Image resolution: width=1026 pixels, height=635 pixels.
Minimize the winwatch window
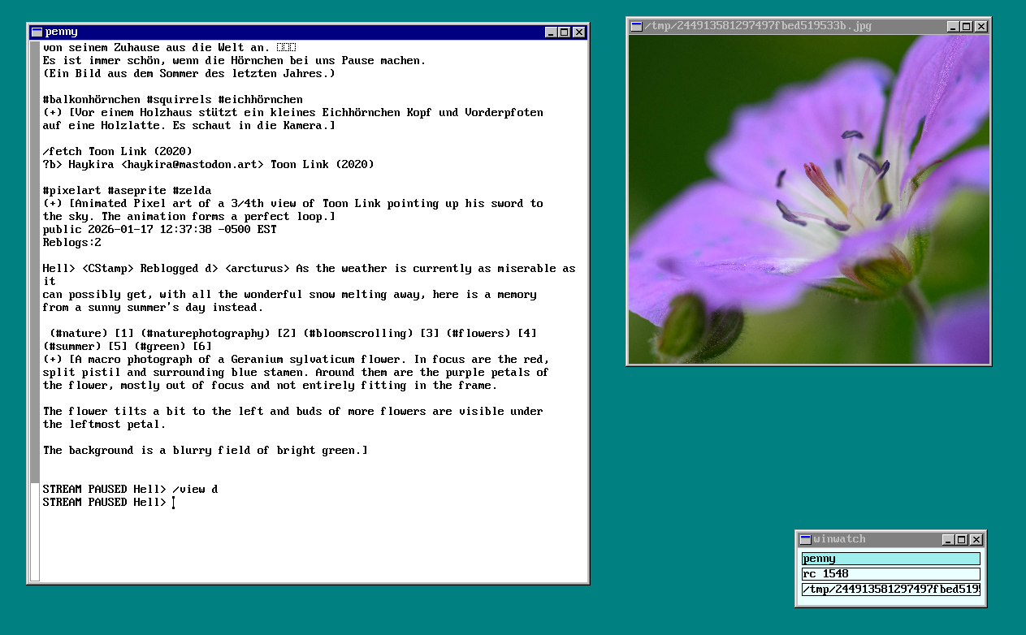pyautogui.click(x=949, y=539)
